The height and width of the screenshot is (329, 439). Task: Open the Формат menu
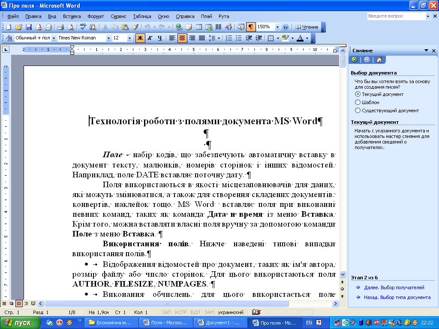[96, 16]
